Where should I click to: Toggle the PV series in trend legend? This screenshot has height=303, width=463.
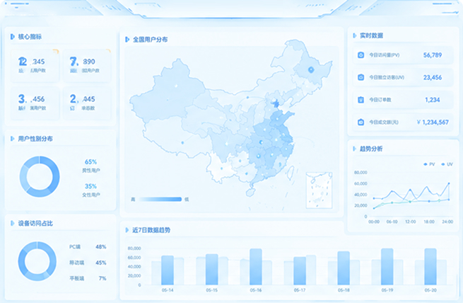click(x=429, y=164)
